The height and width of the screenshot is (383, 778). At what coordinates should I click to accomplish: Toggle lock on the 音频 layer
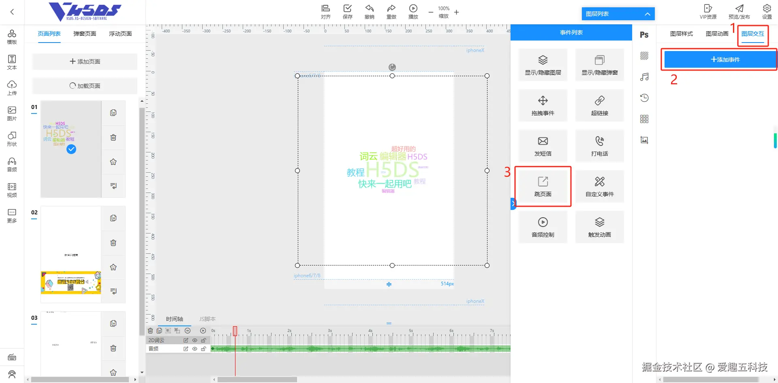coord(203,349)
